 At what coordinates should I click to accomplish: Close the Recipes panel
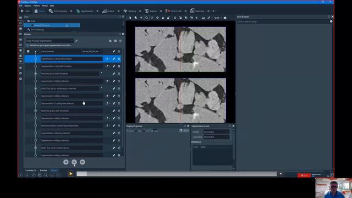pyautogui.click(x=123, y=34)
